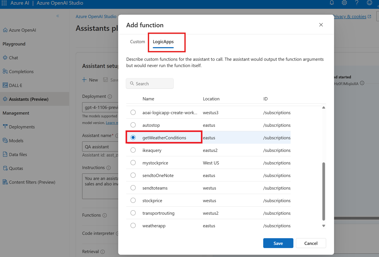Image resolution: width=379 pixels, height=257 pixels.
Task: Click the Instructions text area
Action: (x=100, y=186)
